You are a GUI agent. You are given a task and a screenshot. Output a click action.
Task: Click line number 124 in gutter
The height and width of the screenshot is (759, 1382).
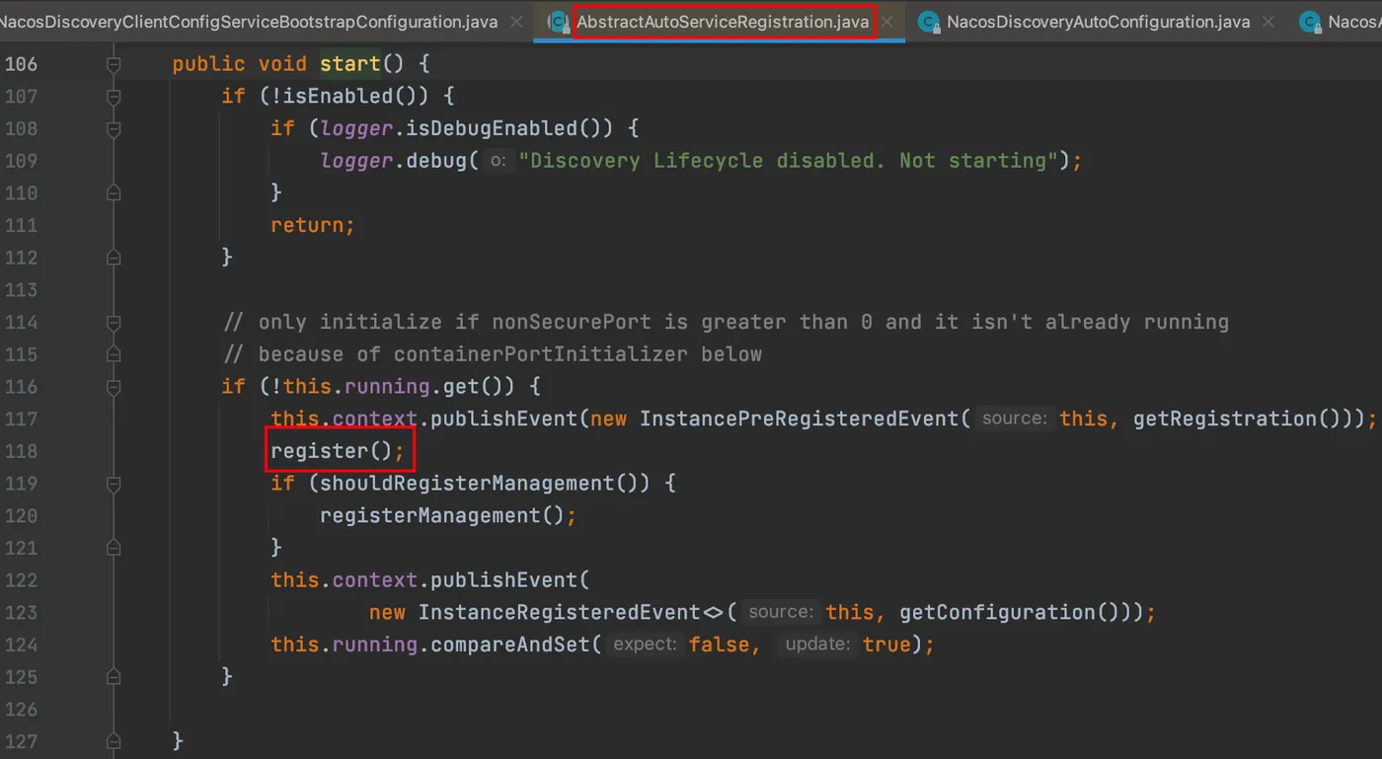[x=21, y=645]
